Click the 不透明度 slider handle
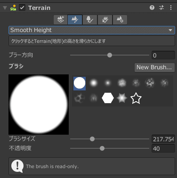Image resolution: width=177 pixels, height=178 pixels. click(102, 148)
